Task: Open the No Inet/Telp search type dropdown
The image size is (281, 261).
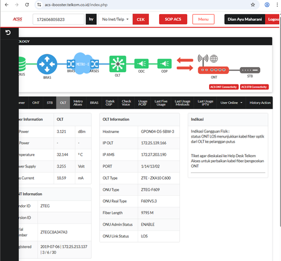Action: pos(115,19)
